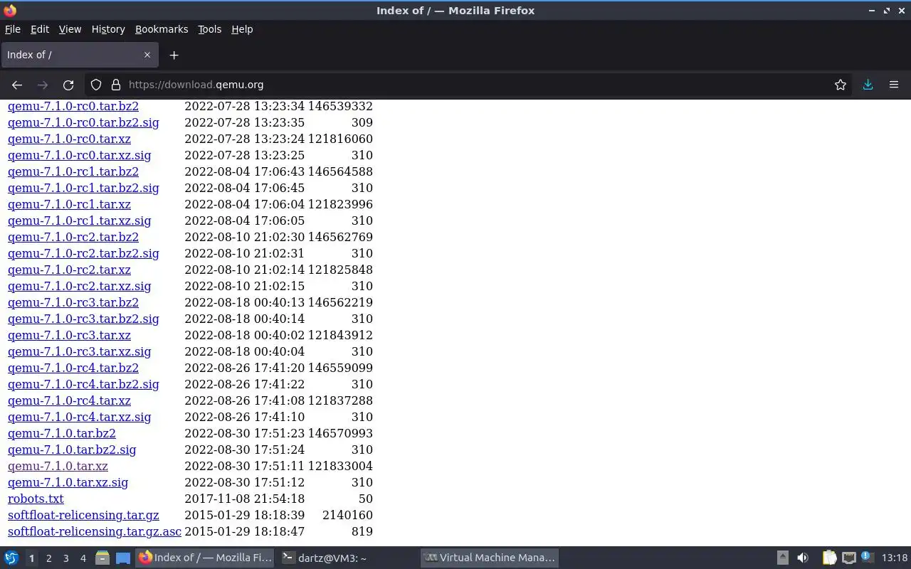
Task: Download qemu-7.1.0.tar.bz2
Action: pos(61,433)
